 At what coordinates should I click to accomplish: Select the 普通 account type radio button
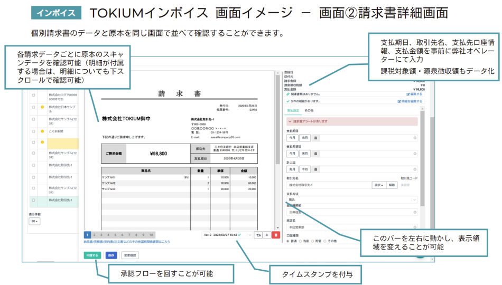288,241
